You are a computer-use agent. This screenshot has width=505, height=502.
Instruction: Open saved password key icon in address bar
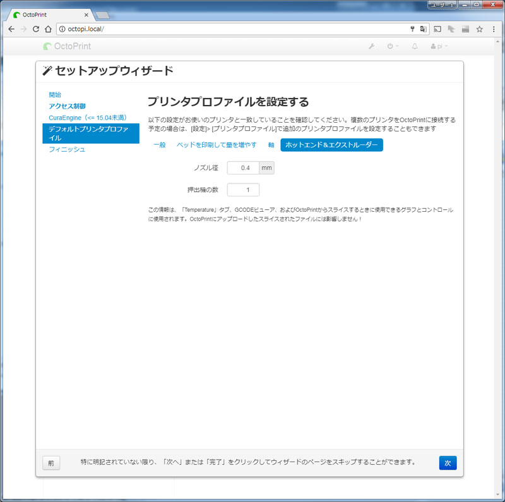tap(412, 29)
